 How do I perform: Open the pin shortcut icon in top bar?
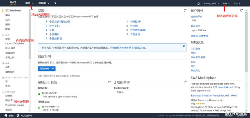tap(55, 3)
